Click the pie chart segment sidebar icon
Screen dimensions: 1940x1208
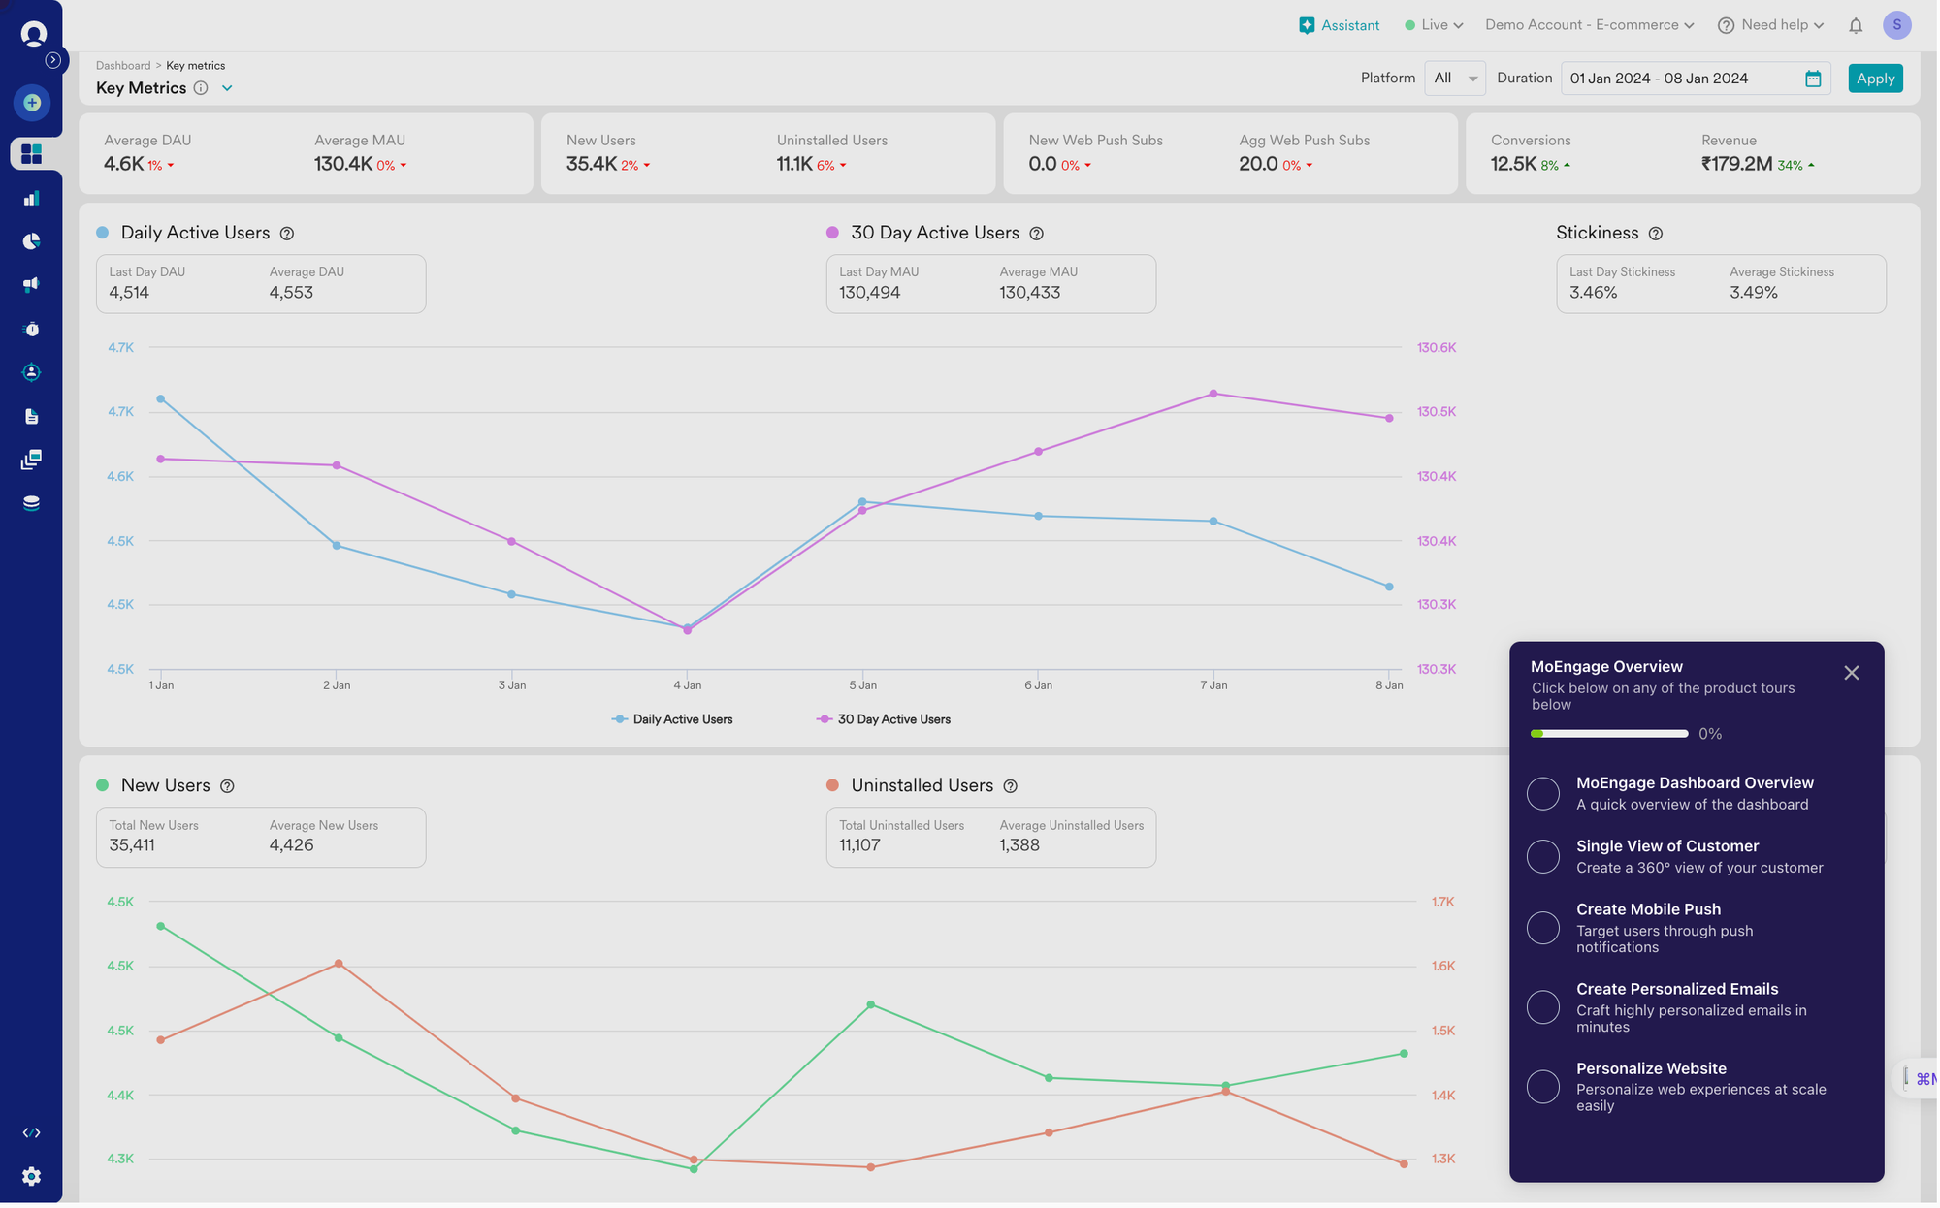click(x=32, y=241)
